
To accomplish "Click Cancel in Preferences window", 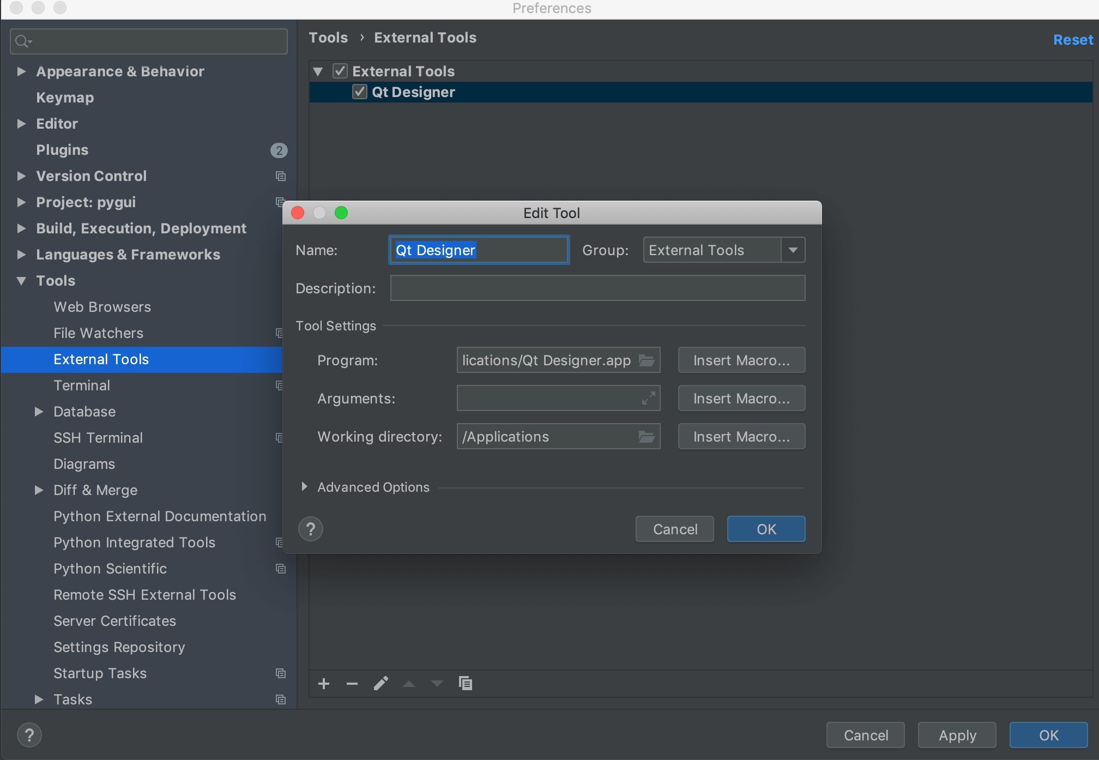I will 866,735.
